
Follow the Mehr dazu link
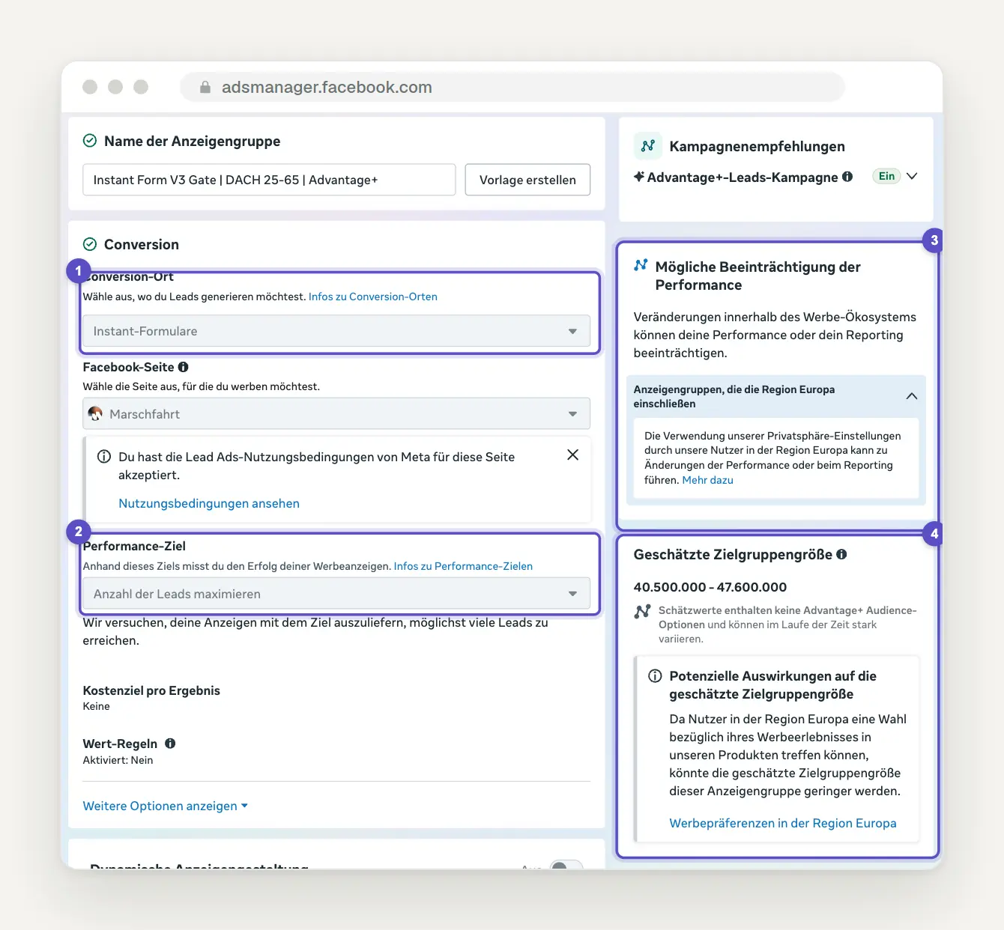708,480
